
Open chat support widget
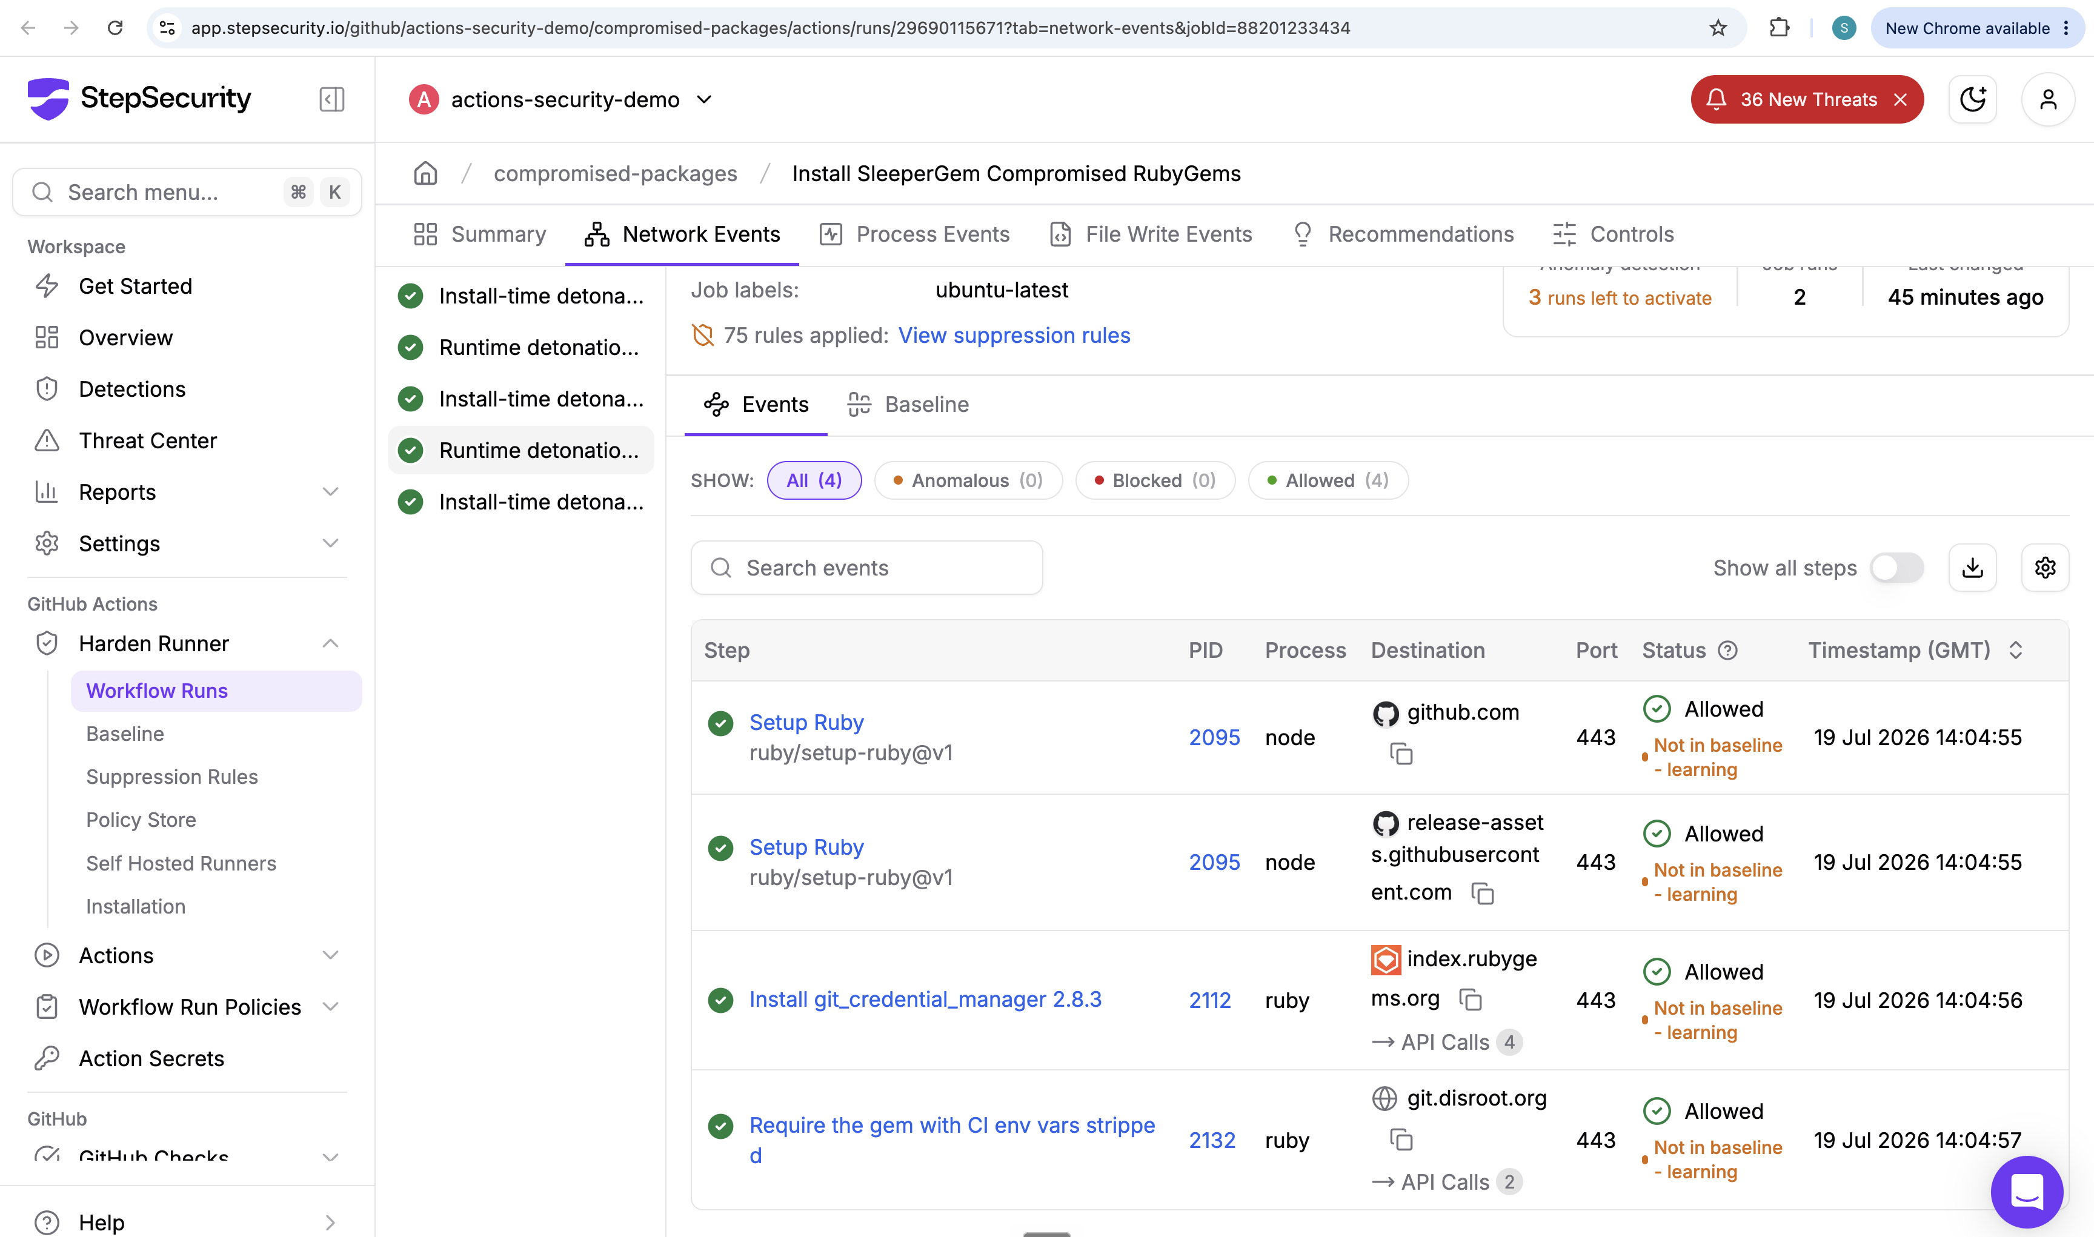tap(2027, 1191)
